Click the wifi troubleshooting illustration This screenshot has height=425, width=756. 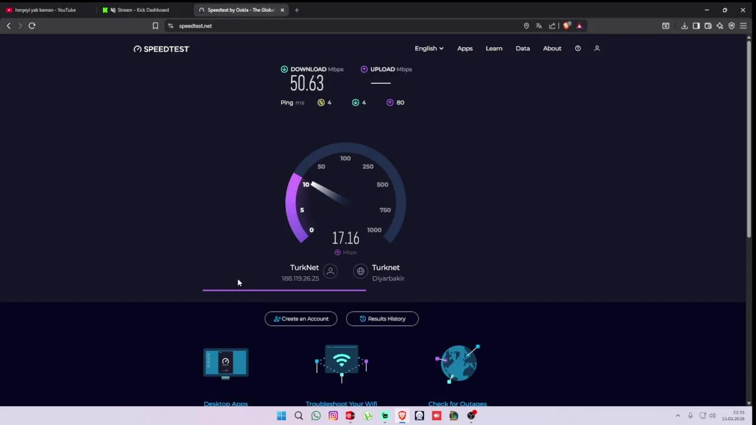click(x=341, y=363)
